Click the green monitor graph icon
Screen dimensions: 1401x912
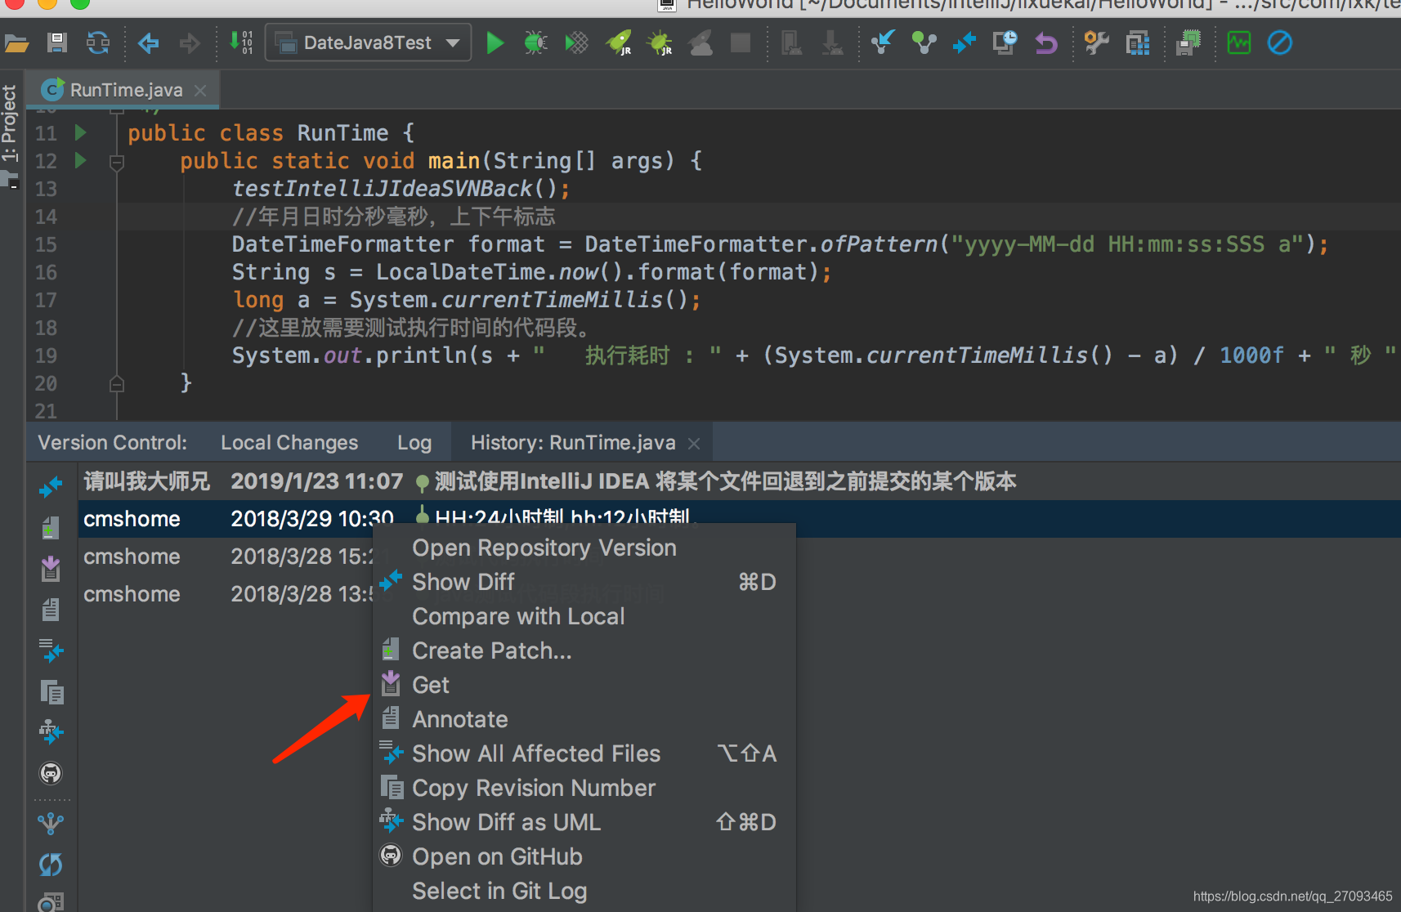point(1239,42)
